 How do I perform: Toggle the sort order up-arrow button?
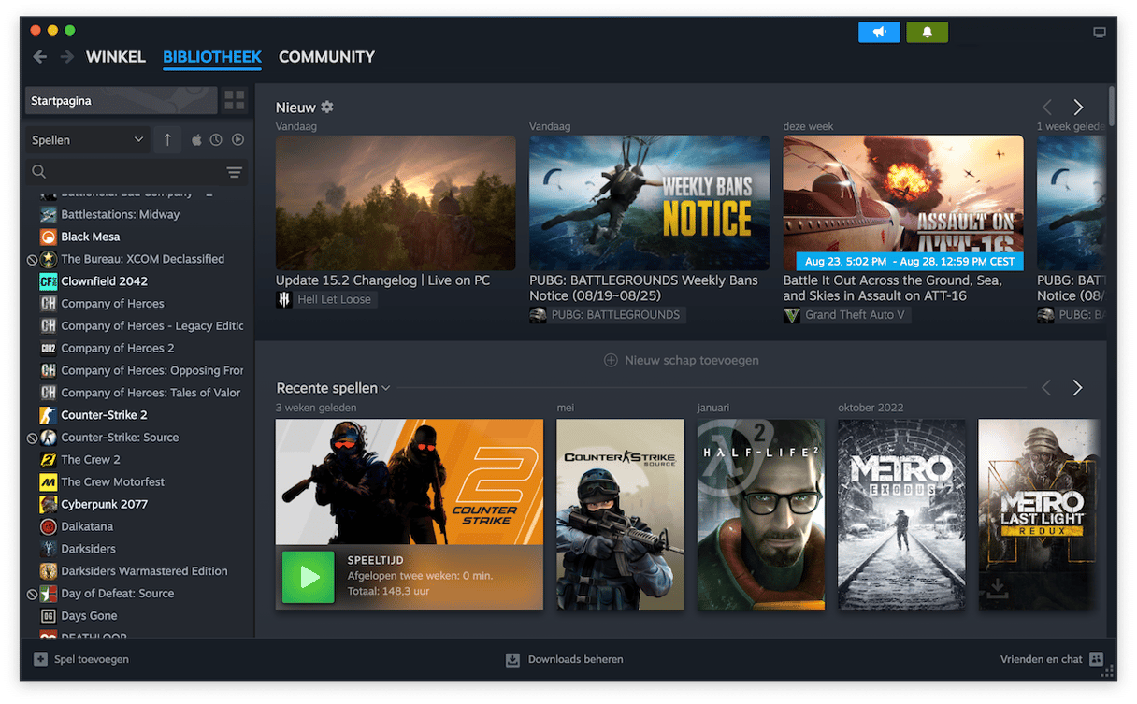click(x=167, y=139)
